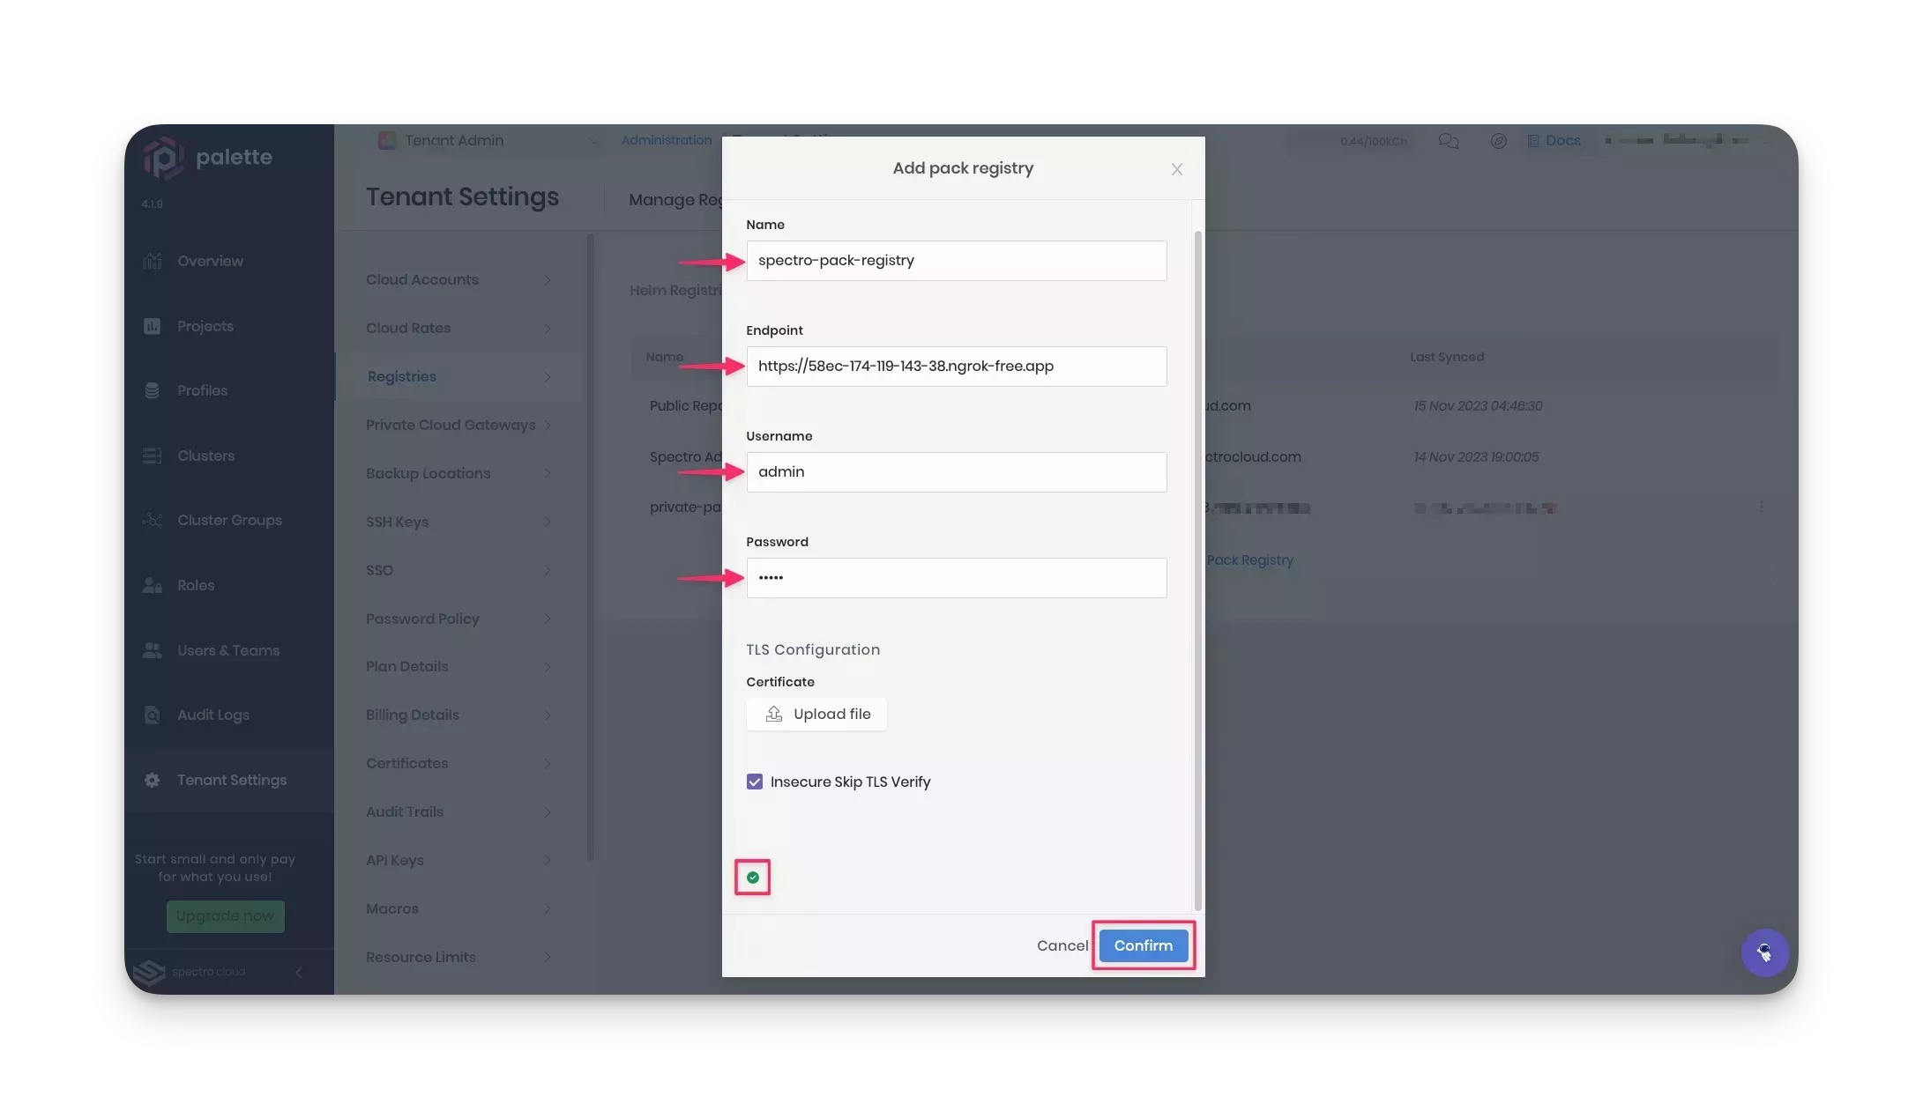The height and width of the screenshot is (1119, 1923).
Task: Click the Name input field
Action: click(956, 260)
